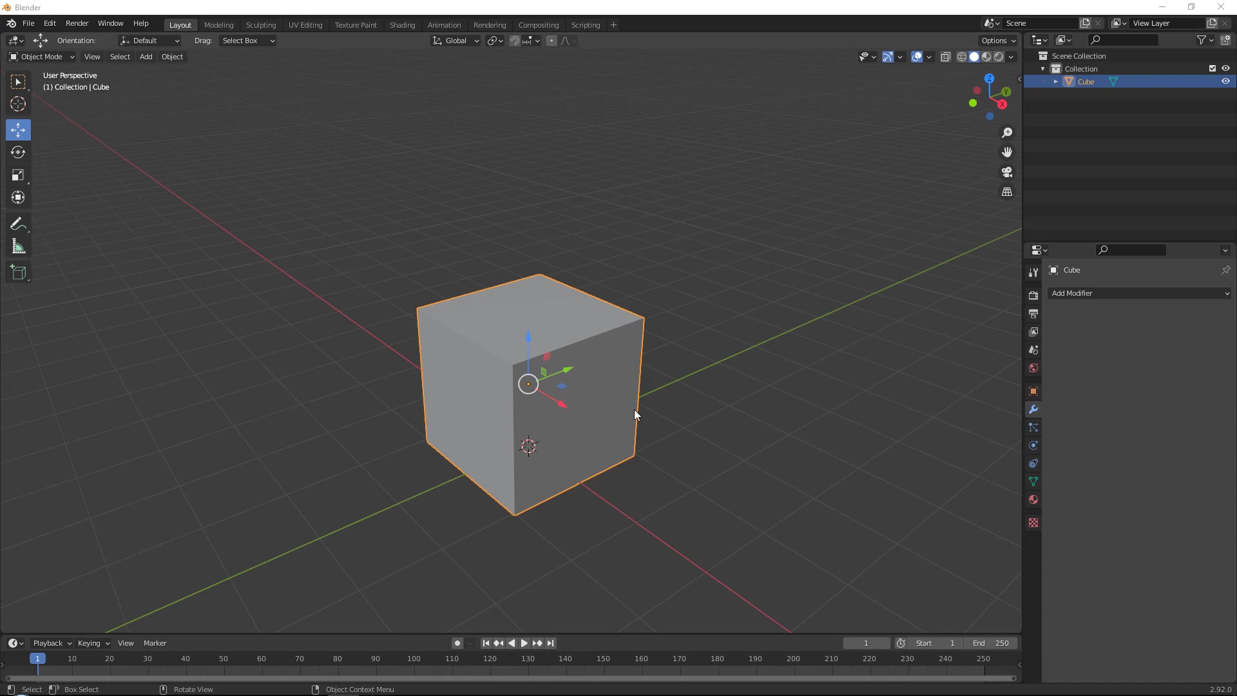Open the Add Modifier dropdown
1237x696 pixels.
click(x=1139, y=293)
